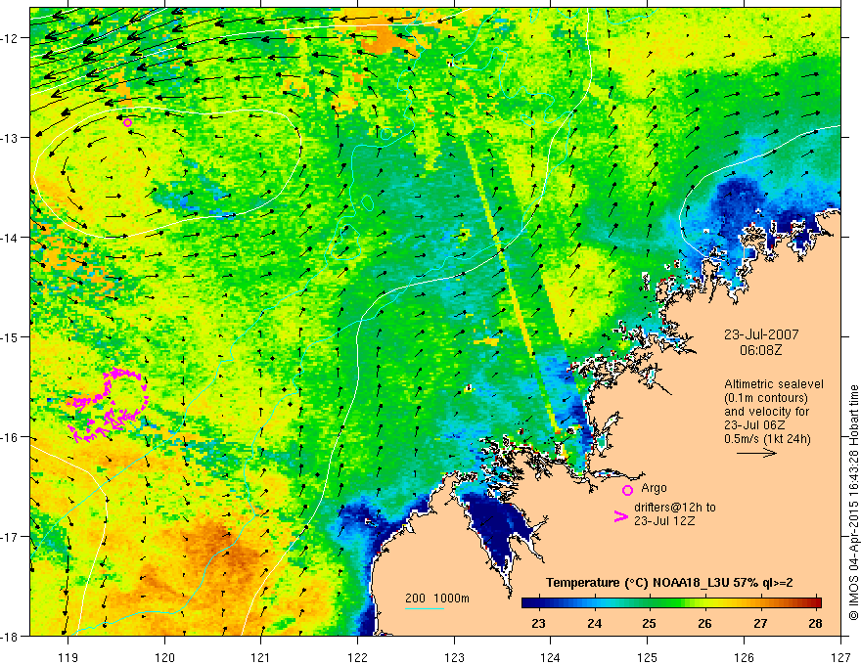This screenshot has height=665, width=861.
Task: Click colorbar tick label 27
Action: point(760,623)
